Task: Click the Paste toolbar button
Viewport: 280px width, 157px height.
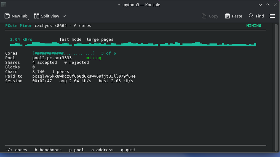Action: click(234, 16)
